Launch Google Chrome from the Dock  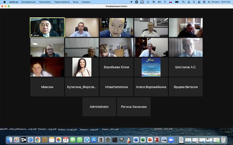click(38, 140)
